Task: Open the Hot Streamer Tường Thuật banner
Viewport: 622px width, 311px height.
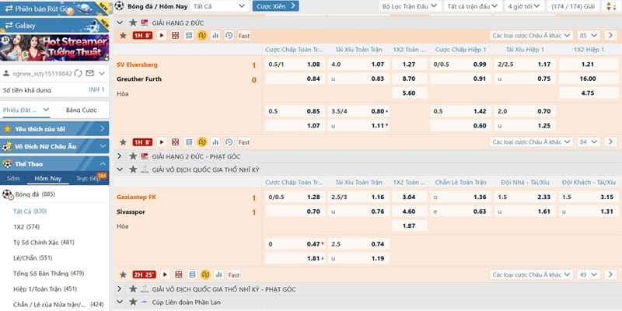Action: click(x=54, y=47)
